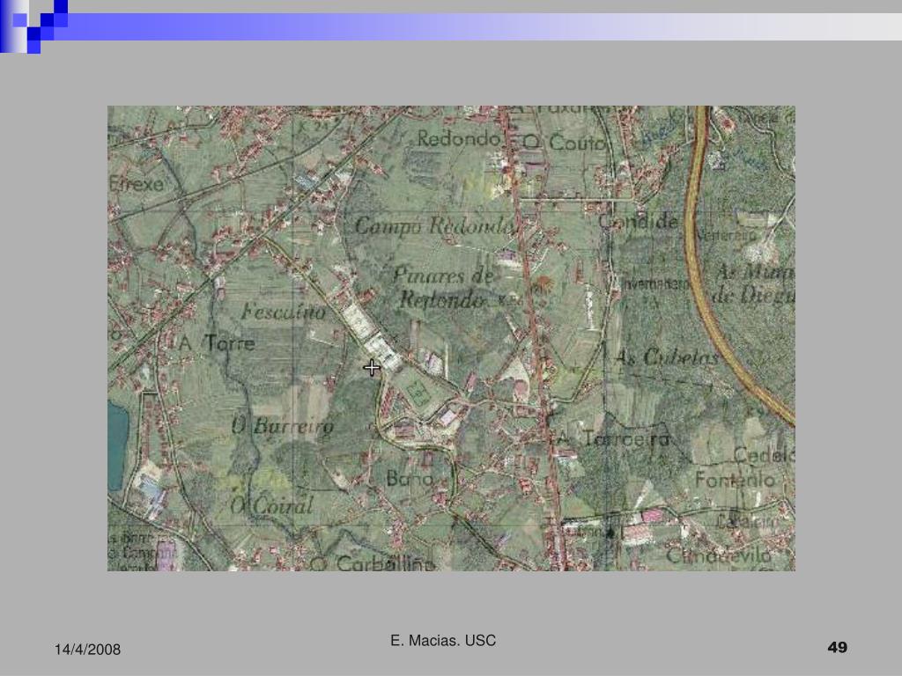Click the 'A Torreira' place name
Image resolution: width=902 pixels, height=676 pixels.
pyautogui.click(x=614, y=438)
